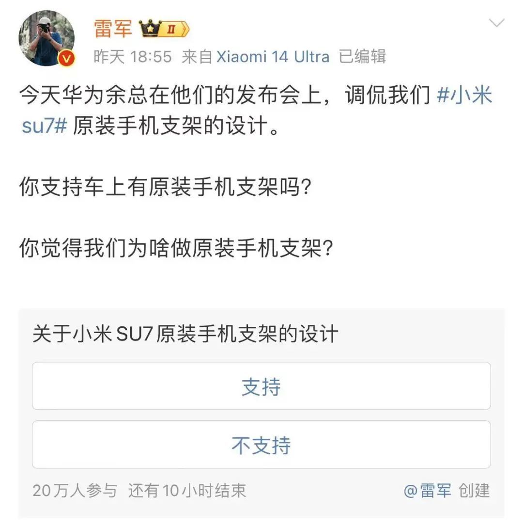Click the poll title about 小米SU7 支架

click(x=185, y=335)
